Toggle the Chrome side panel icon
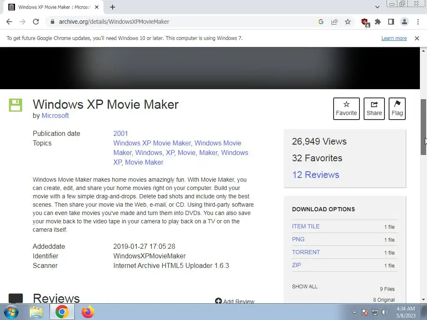 coord(391,22)
